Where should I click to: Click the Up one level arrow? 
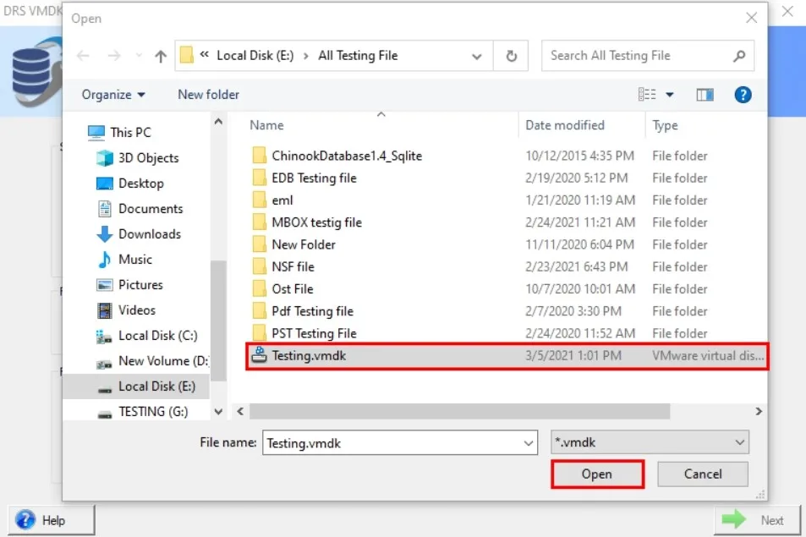click(161, 56)
